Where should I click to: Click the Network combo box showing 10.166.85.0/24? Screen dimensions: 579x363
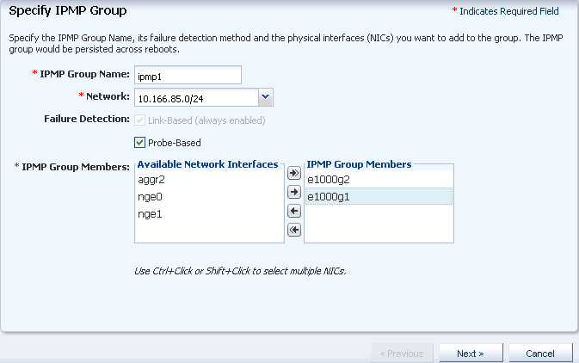coord(203,97)
